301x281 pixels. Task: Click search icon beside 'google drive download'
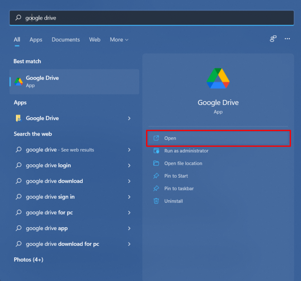19,181
